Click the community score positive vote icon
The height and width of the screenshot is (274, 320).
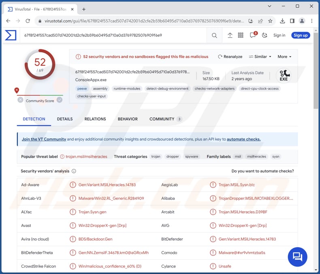[60, 100]
